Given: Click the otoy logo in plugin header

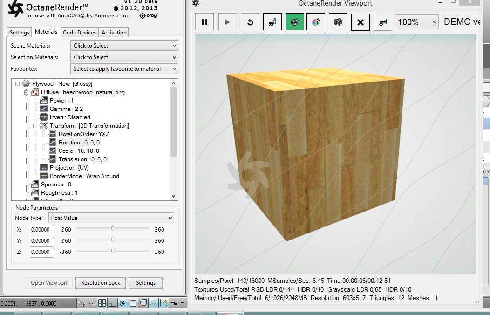Looking at the screenshot, I should 149,16.
